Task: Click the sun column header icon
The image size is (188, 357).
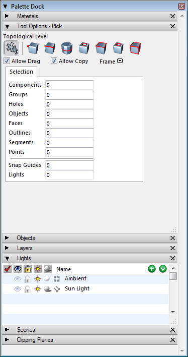Action: point(38,269)
